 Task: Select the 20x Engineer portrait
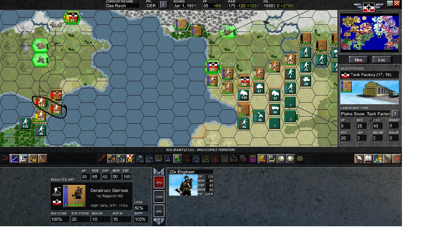click(183, 185)
